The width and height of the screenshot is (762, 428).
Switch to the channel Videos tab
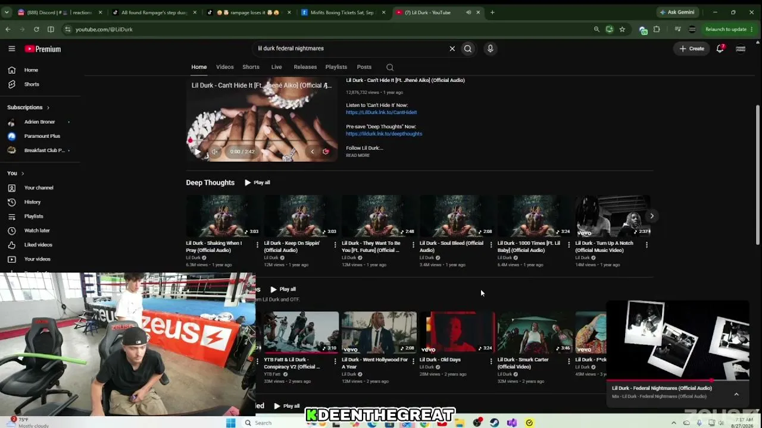(225, 67)
